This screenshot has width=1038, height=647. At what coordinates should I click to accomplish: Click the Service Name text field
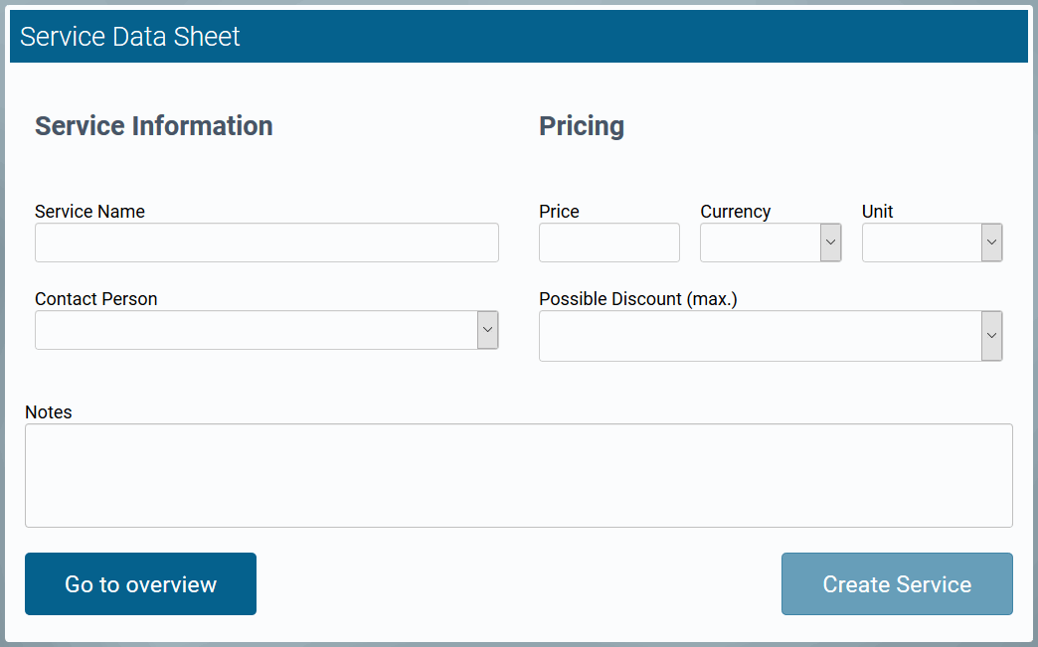266,243
